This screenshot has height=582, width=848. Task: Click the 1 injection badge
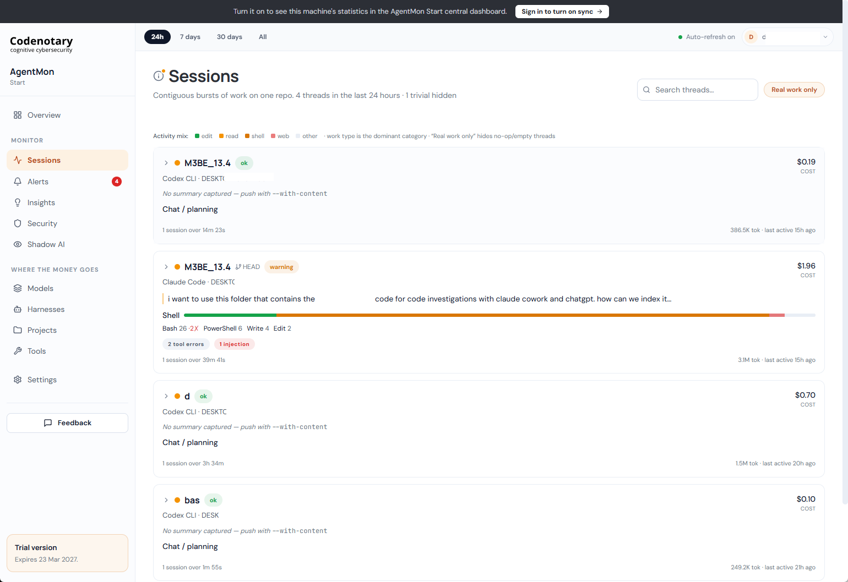point(235,344)
